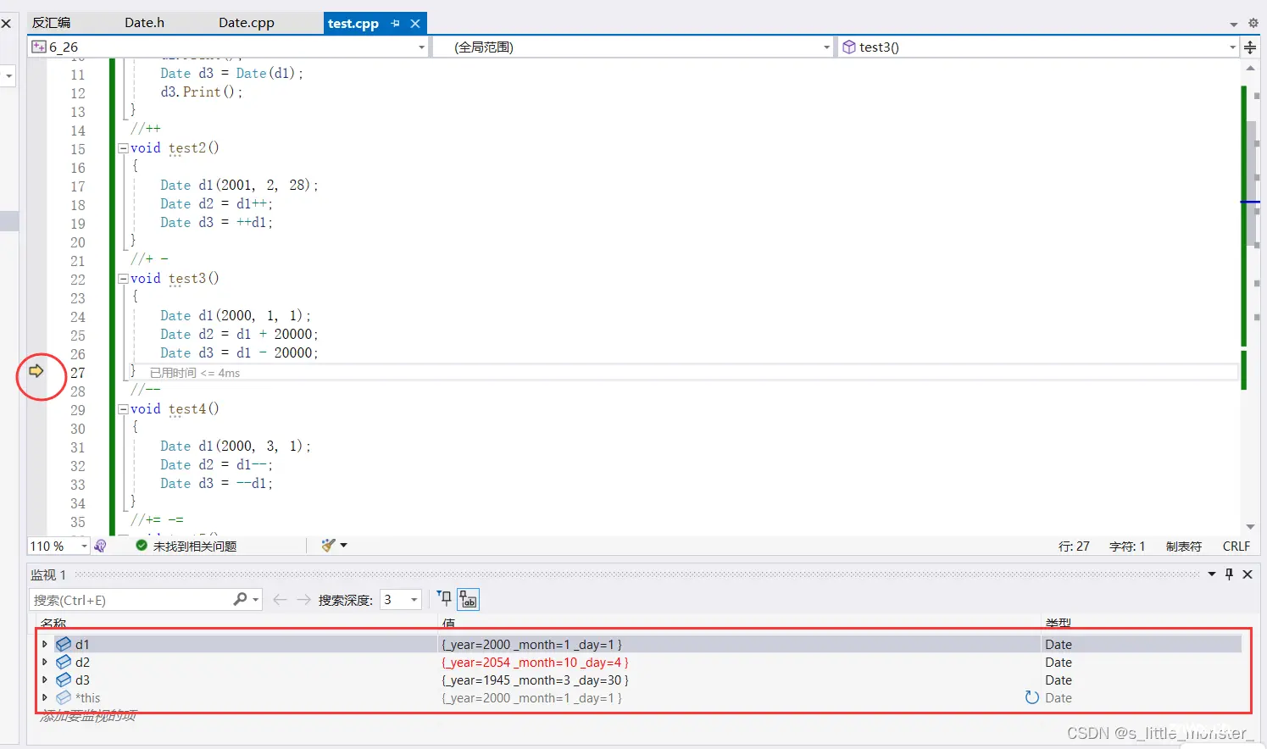This screenshot has height=749, width=1267.
Task: Collapse the test3() function block
Action: pos(123,278)
